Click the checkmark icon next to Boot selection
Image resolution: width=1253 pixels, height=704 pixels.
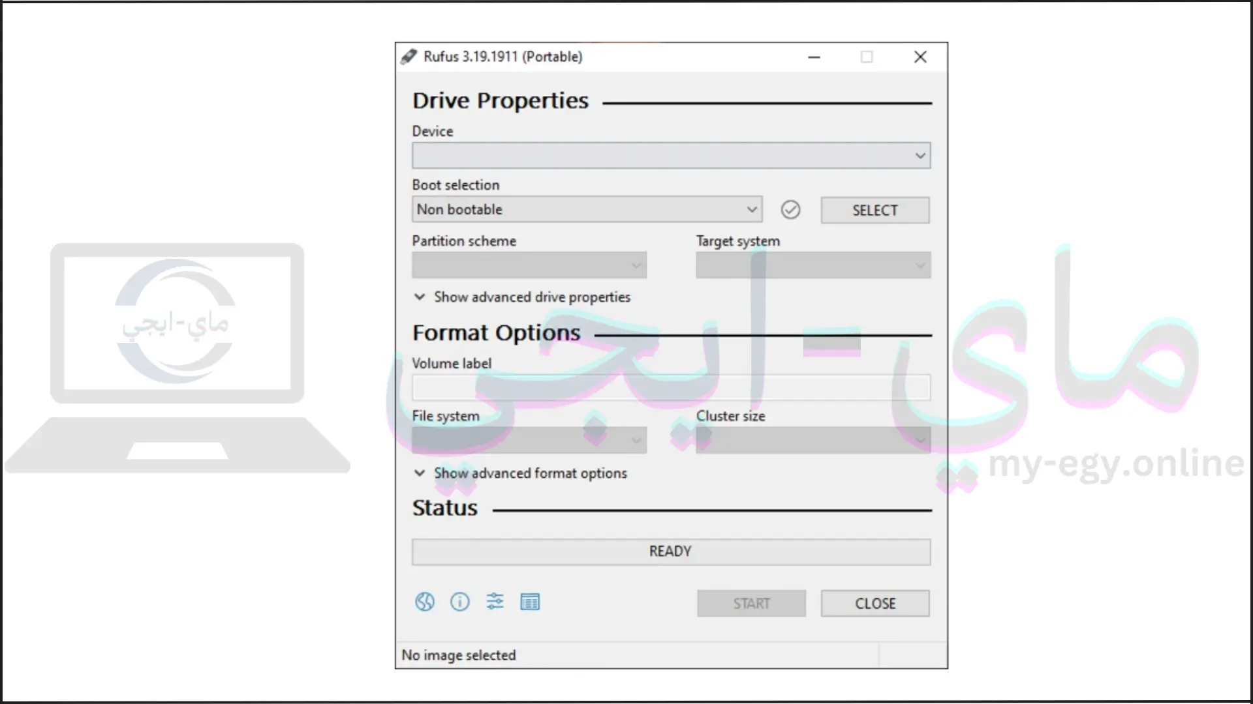click(x=790, y=210)
